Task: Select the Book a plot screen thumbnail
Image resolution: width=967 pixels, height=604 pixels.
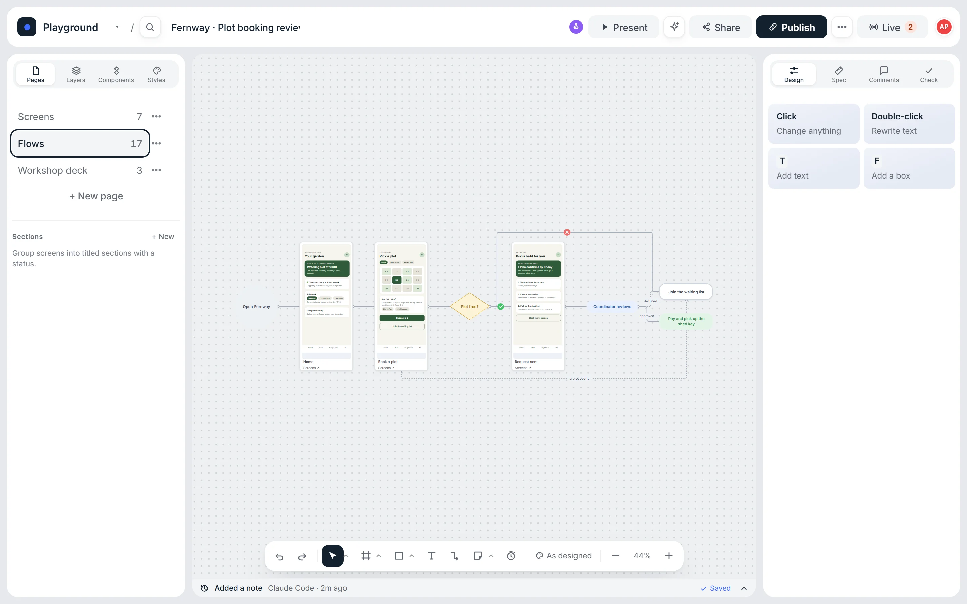Action: coord(401,306)
